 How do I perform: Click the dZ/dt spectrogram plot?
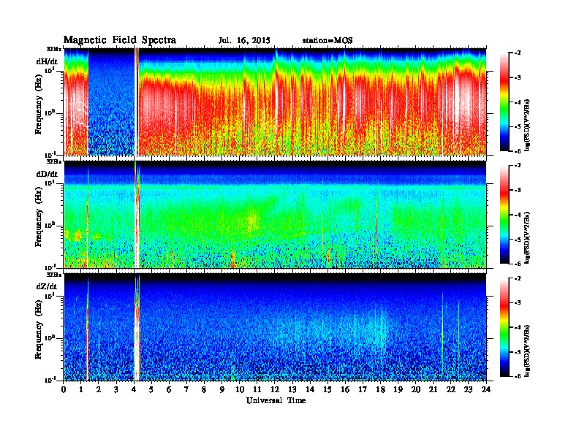point(275,327)
